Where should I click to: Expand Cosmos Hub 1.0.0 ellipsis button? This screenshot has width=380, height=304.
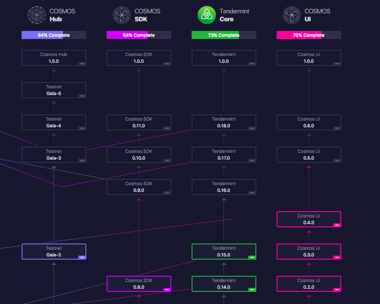[82, 64]
